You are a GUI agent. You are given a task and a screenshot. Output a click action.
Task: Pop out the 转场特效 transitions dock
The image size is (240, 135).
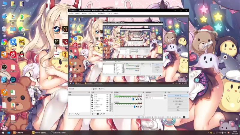tap(165, 92)
